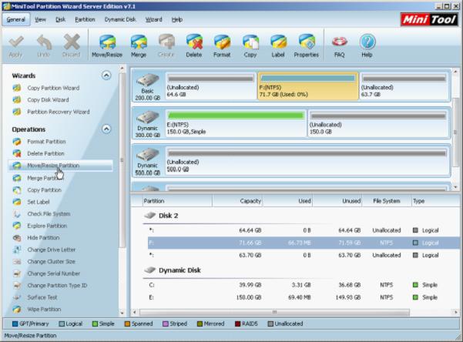The width and height of the screenshot is (463, 342).
Task: Sort by the File System column header
Action: click(x=387, y=201)
